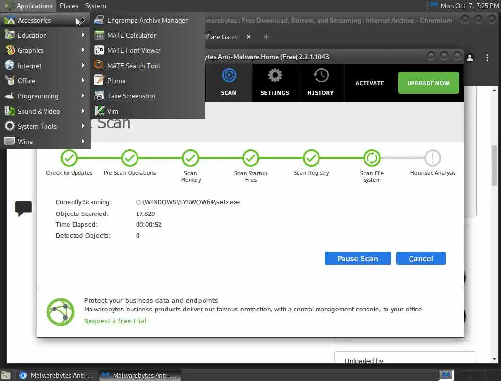
Task: Click the Scan Registry checkmark step
Action: (311, 158)
